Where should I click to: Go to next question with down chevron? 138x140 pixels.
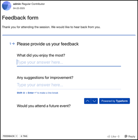pyautogui.click(x=94, y=101)
